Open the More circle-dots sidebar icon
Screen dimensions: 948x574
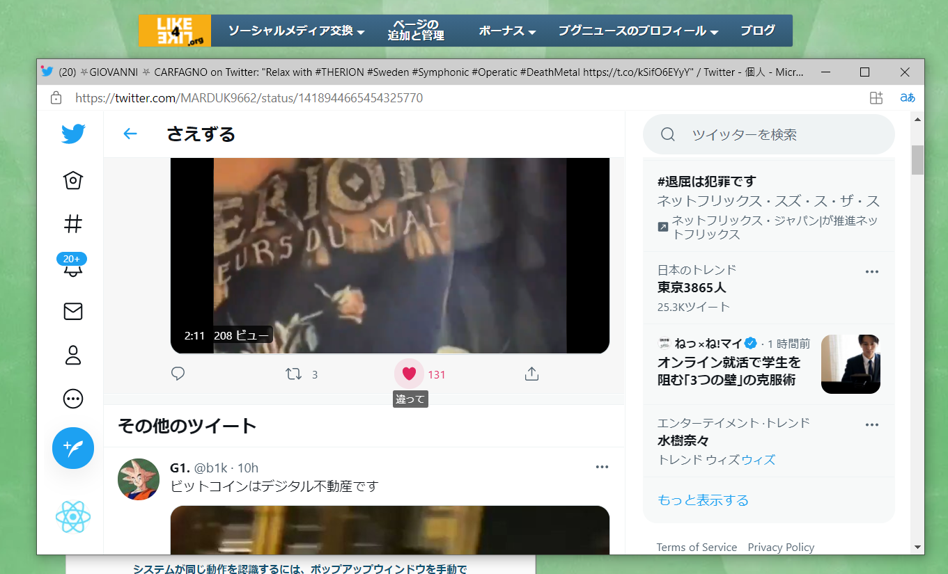coord(73,399)
